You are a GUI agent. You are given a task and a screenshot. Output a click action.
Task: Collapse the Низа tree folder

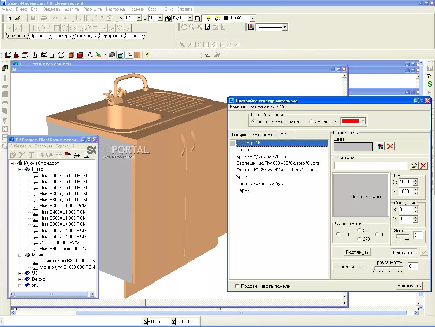20,169
